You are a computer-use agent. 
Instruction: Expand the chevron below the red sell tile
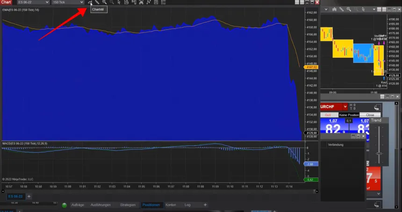point(379,194)
